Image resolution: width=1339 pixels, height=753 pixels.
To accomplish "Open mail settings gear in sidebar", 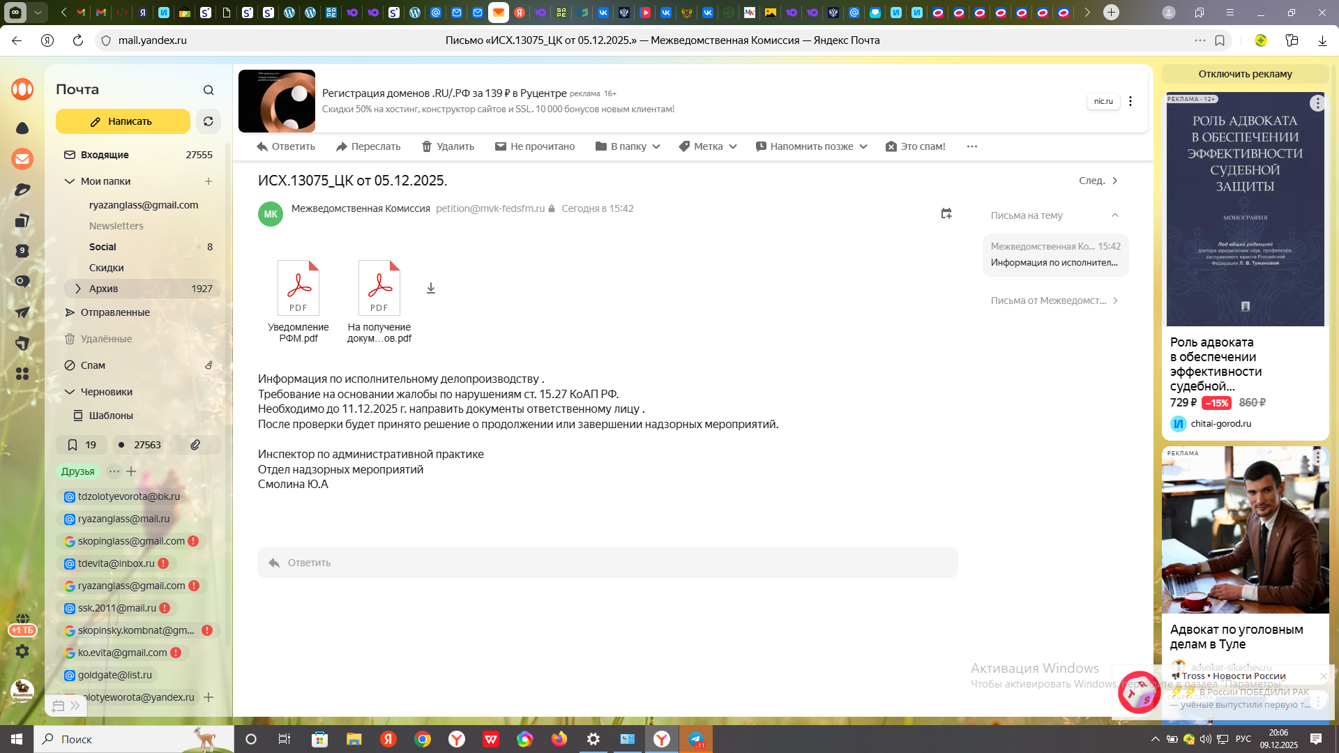I will 22,651.
